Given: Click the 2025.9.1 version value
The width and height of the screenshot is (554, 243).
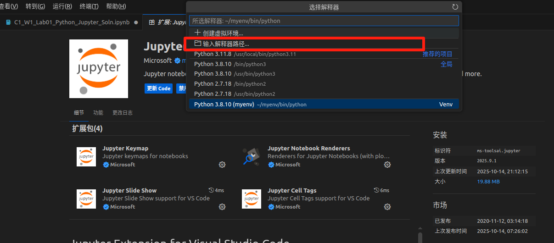Looking at the screenshot, I should click(x=487, y=161).
